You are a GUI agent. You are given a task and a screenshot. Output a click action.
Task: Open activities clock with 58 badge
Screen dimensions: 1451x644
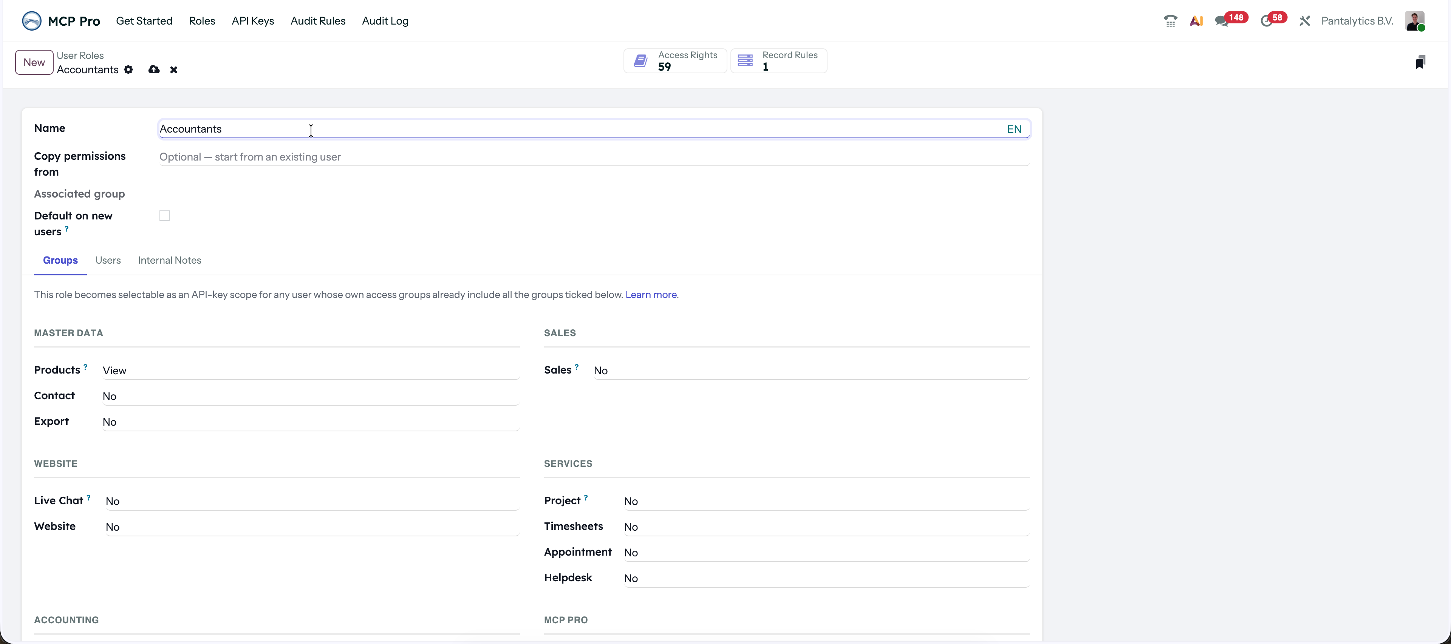1273,20
